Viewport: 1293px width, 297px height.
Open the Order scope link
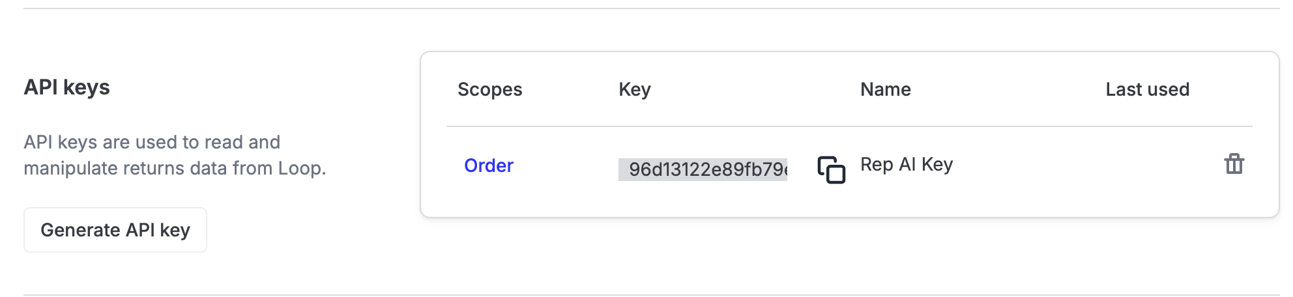(x=488, y=165)
